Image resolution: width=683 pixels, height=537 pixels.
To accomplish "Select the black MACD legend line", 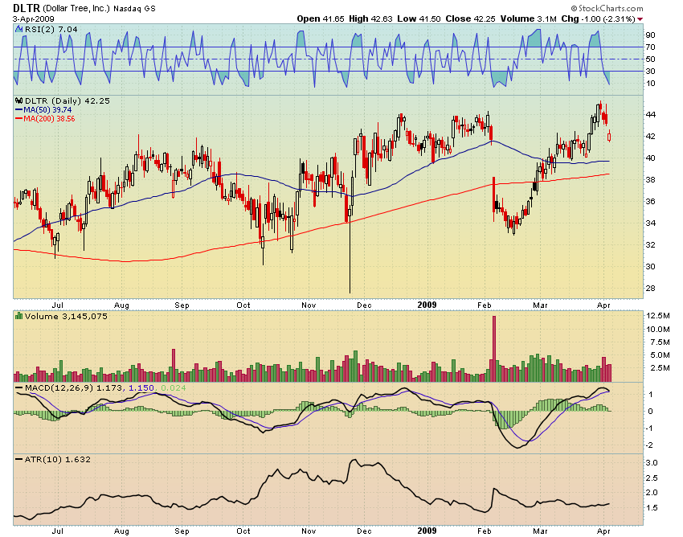I will [x=18, y=387].
